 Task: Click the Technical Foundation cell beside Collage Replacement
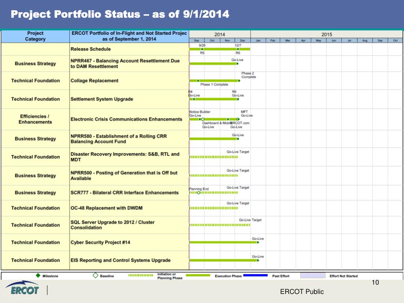pos(35,80)
